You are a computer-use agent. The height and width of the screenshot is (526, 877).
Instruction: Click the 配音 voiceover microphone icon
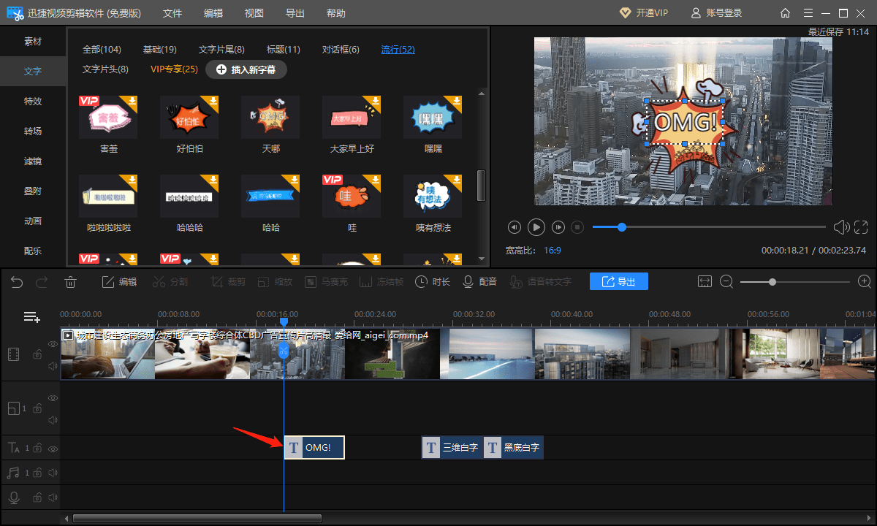click(x=479, y=282)
